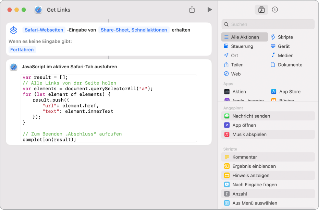The image size is (319, 210).
Task: Click the receive-input action icon
Action: click(x=14, y=30)
